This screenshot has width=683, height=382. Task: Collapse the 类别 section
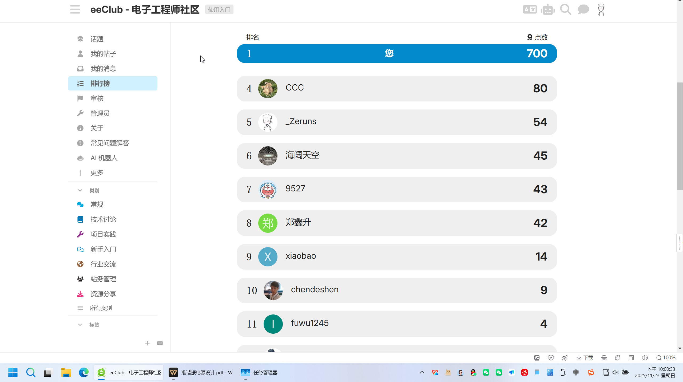[80, 190]
